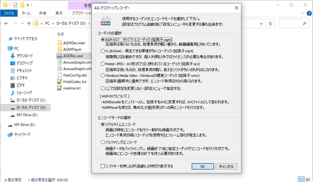Click PC in the address breadcrumb

tap(47, 23)
